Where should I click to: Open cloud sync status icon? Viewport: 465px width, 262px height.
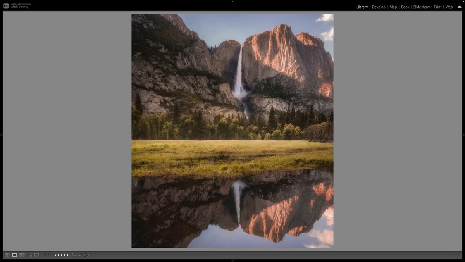459,7
